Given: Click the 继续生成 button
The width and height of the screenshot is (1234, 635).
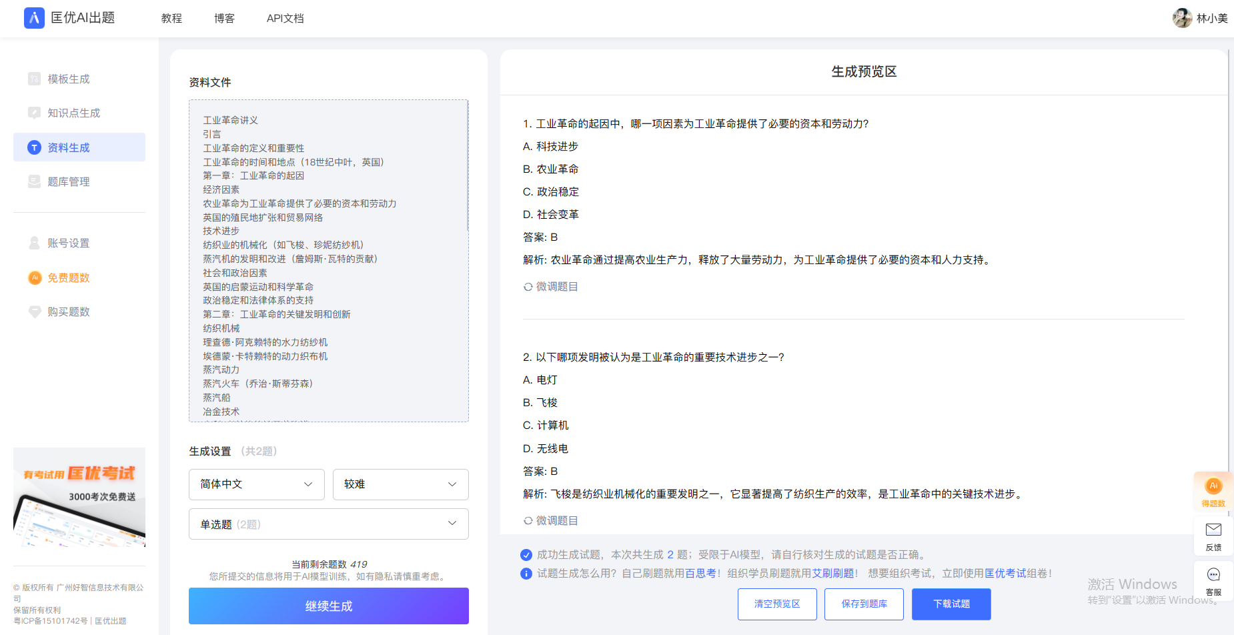Looking at the screenshot, I should point(329,606).
